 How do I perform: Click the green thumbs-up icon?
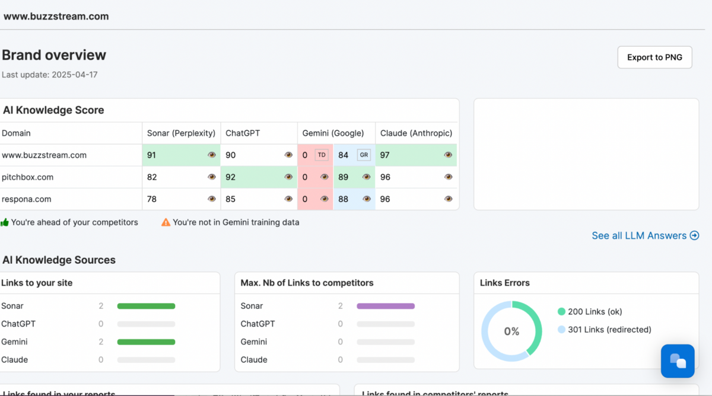(x=5, y=222)
